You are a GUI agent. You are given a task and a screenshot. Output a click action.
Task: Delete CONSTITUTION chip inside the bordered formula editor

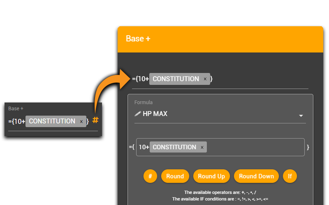click(x=202, y=148)
